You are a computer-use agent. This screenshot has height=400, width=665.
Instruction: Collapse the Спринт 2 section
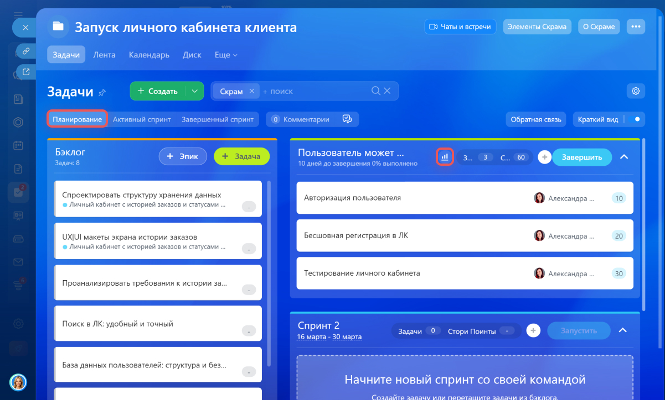(622, 330)
